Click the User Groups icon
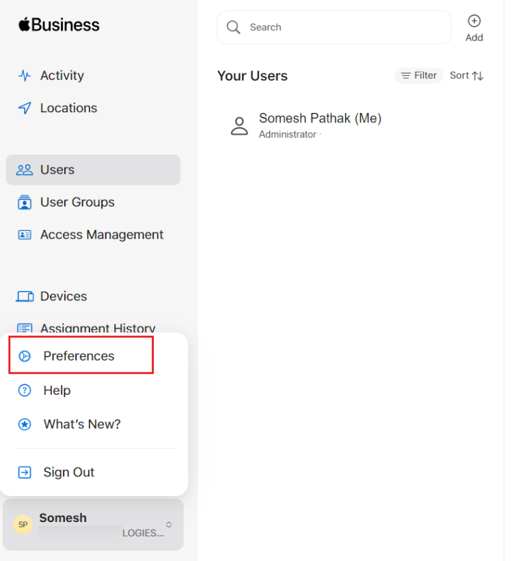This screenshot has height=561, width=525. click(25, 203)
